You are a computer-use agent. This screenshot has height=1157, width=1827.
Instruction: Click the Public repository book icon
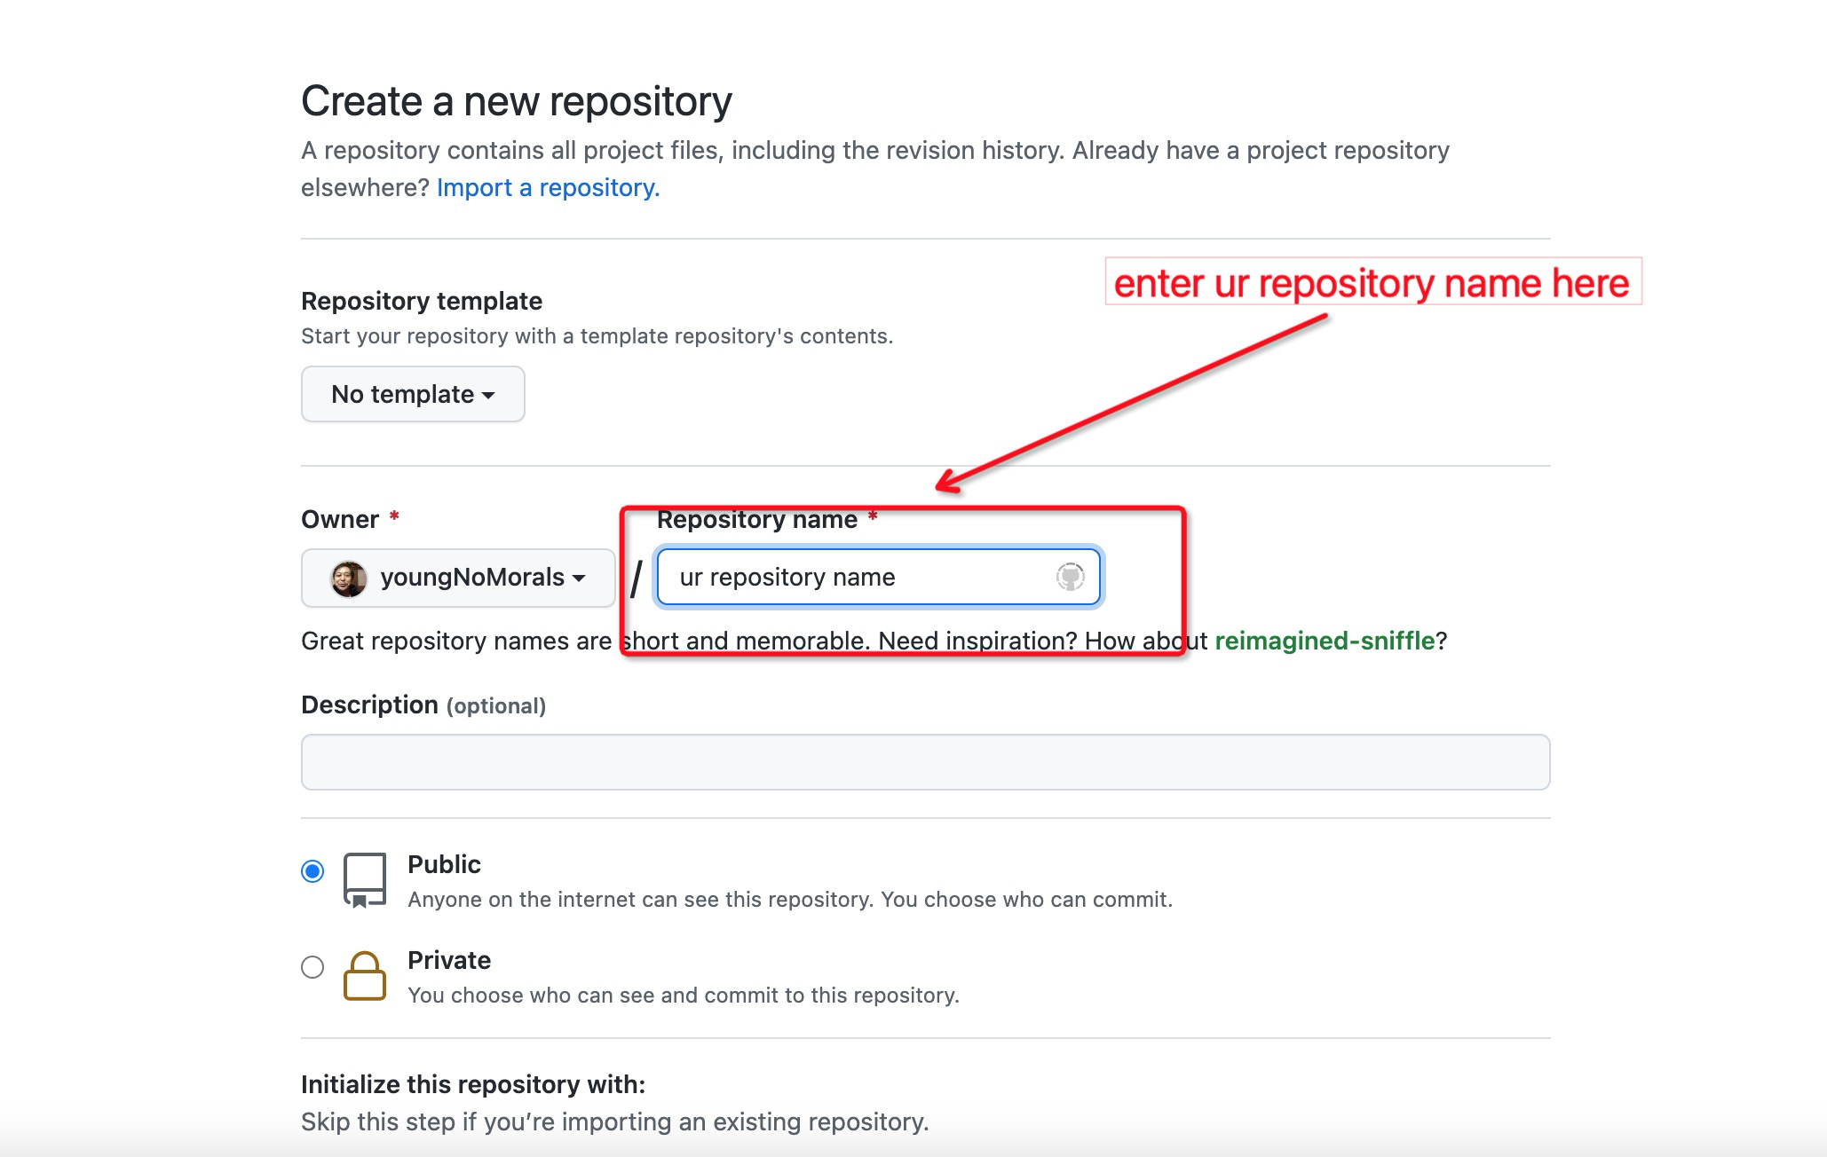tap(364, 880)
